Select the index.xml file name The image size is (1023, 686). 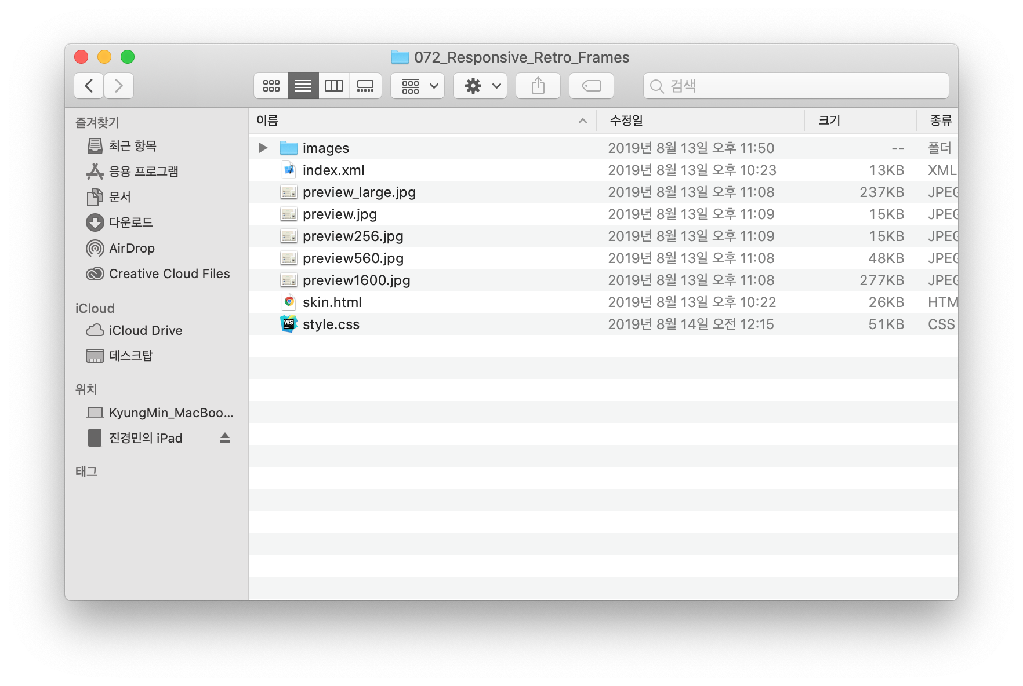tap(333, 170)
